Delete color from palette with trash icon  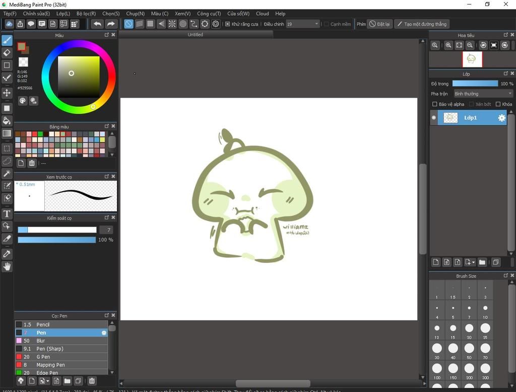32,163
